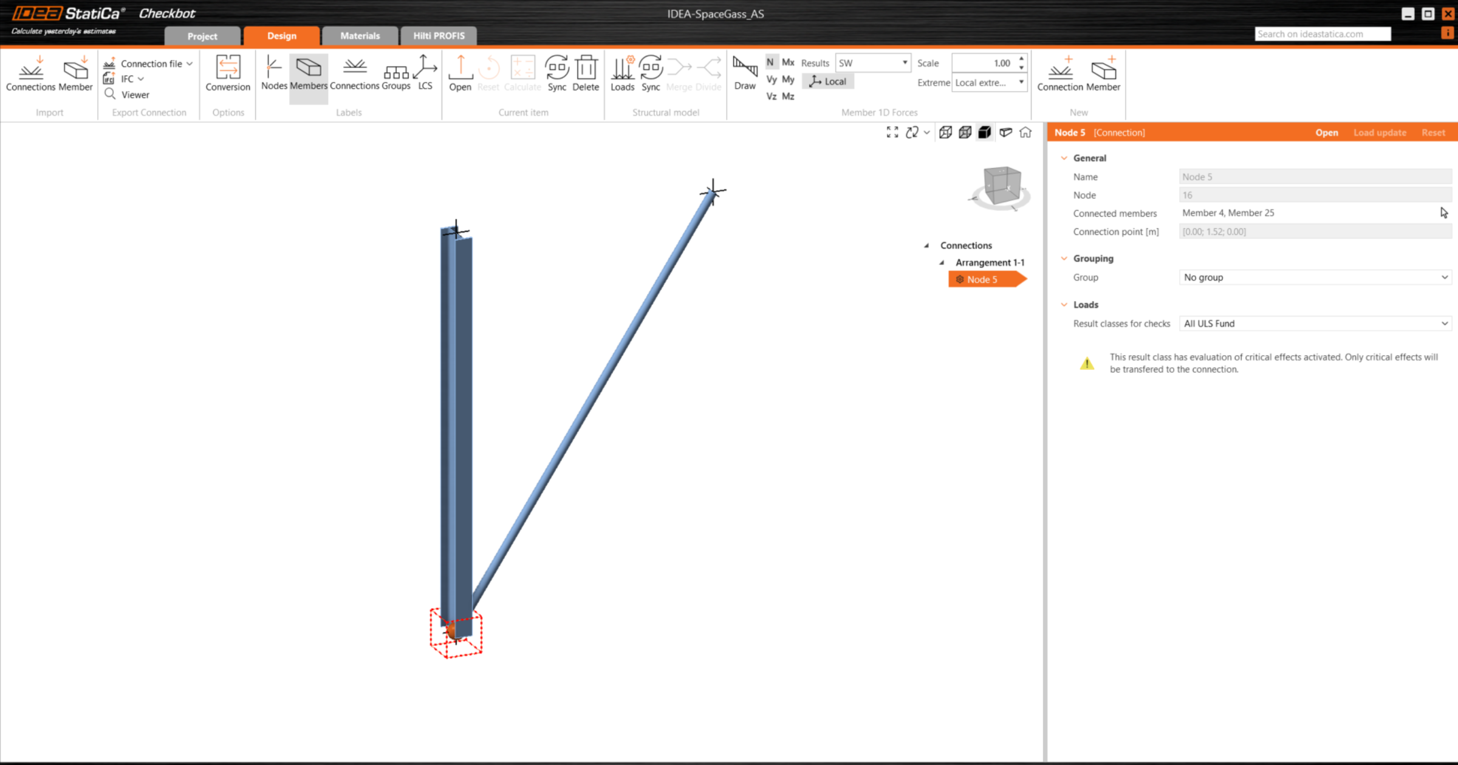Viewport: 1458px width, 765px height.
Task: Click Reset in Node 5 header
Action: (1433, 132)
